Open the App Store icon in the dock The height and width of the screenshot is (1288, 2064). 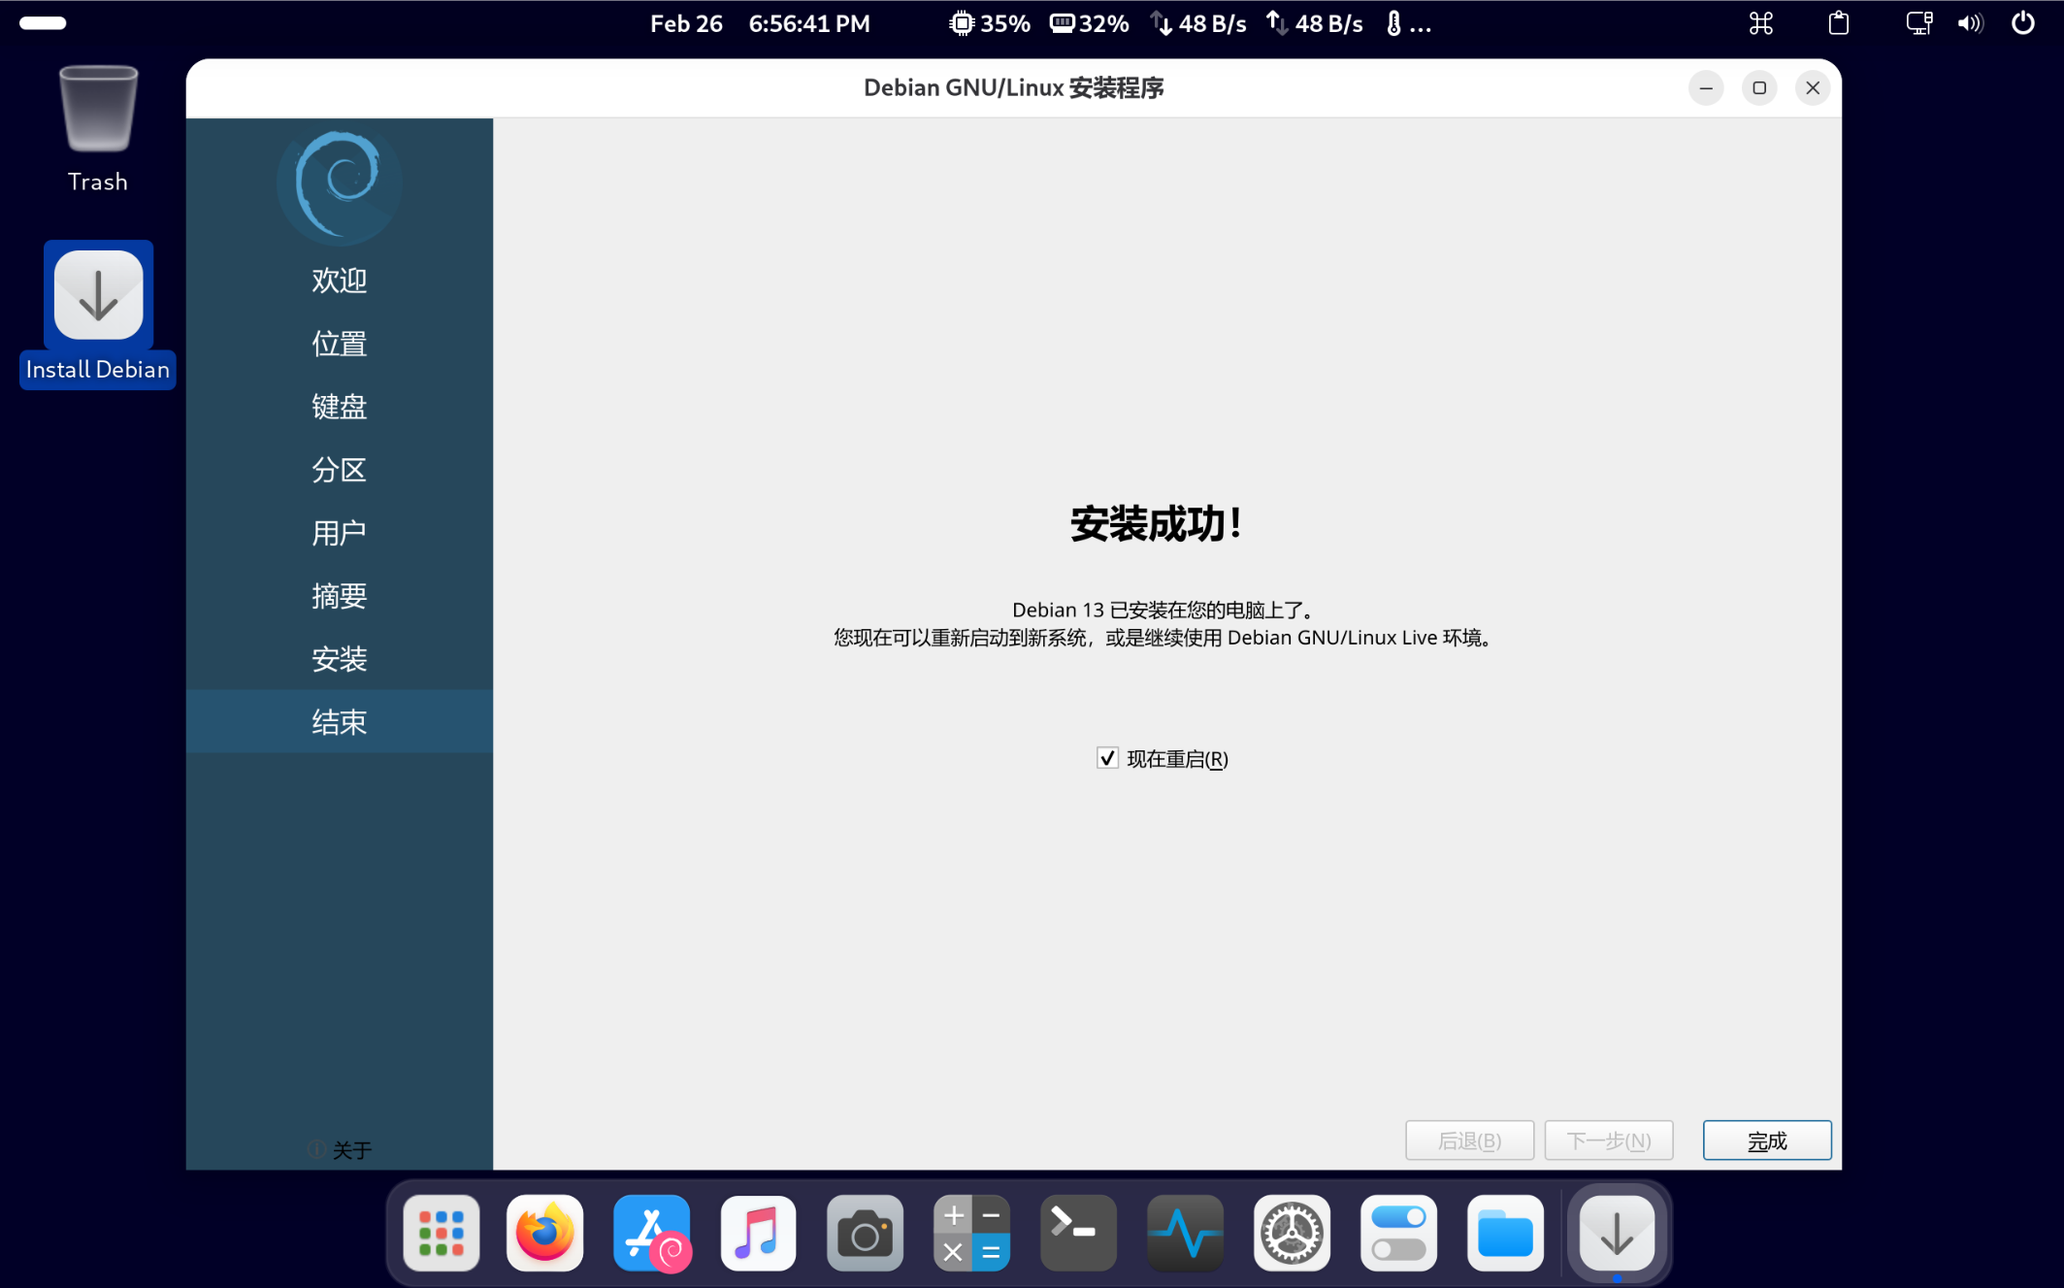point(651,1233)
